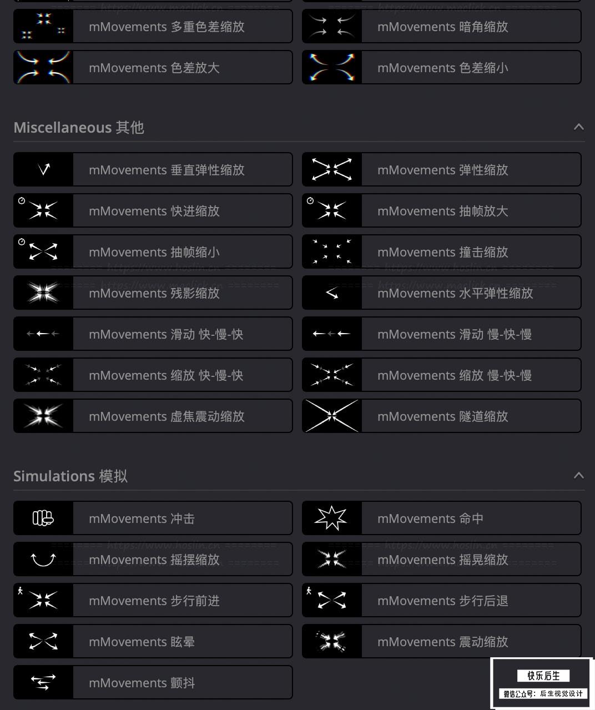This screenshot has width=595, height=710.
Task: Click the 快乐后生 watermark badge
Action: tap(543, 684)
